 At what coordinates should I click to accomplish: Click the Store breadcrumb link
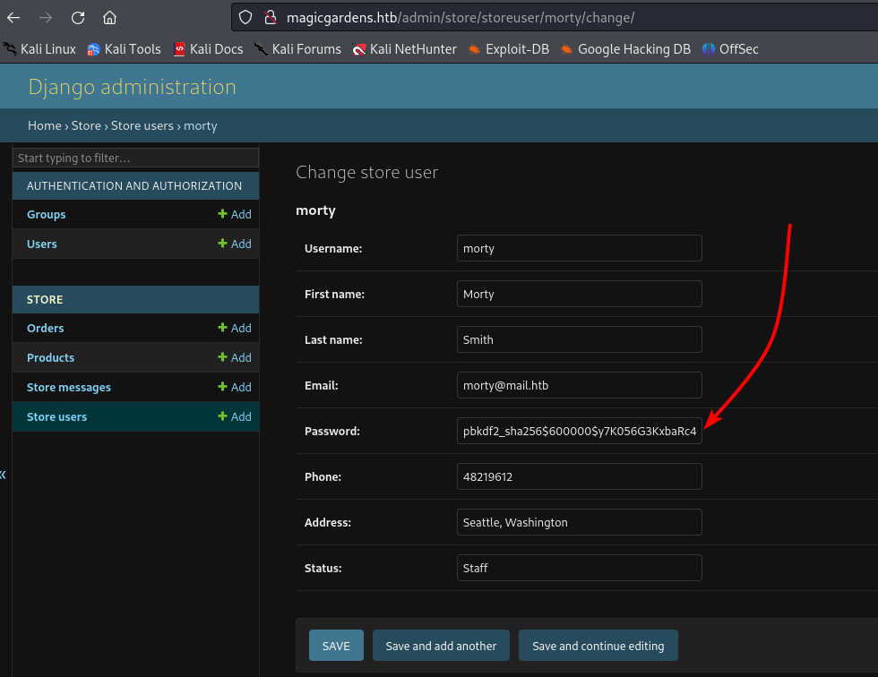click(86, 126)
